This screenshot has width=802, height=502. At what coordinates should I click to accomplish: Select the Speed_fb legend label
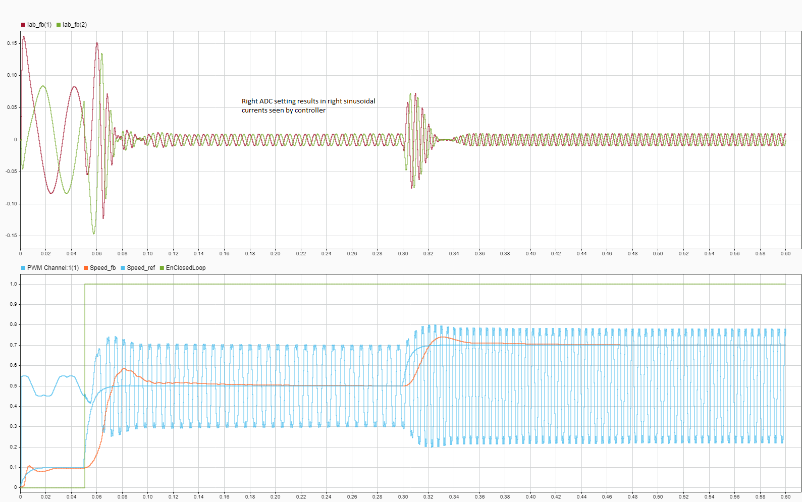tap(102, 268)
